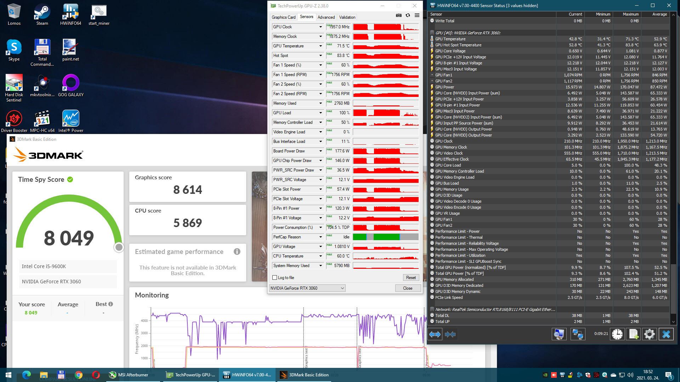Viewport: 680px width, 382px height.
Task: Open notification center icon
Action: coord(669,375)
